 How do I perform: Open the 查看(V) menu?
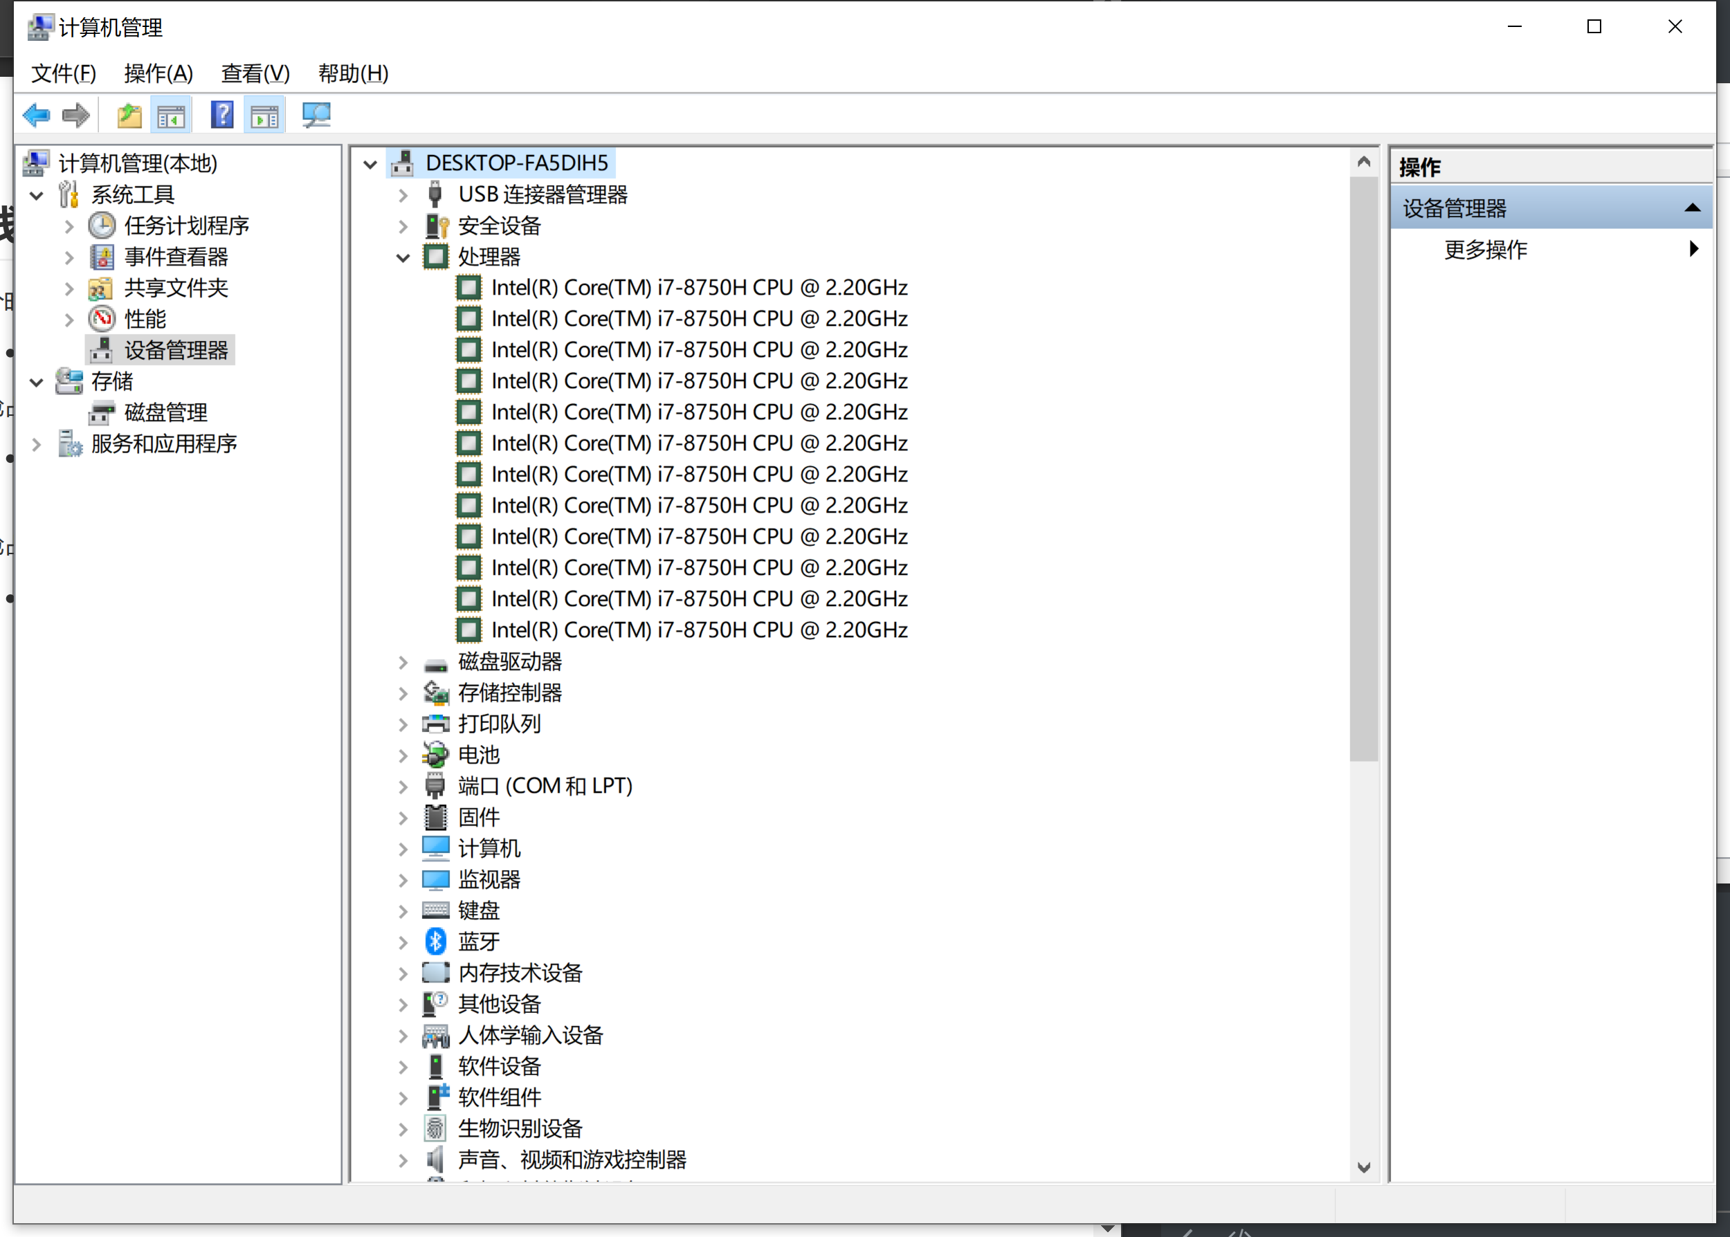click(255, 73)
